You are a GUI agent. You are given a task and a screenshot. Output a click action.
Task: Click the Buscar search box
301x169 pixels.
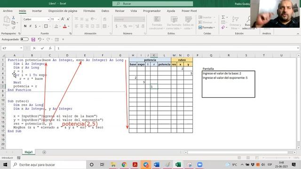(152, 4)
